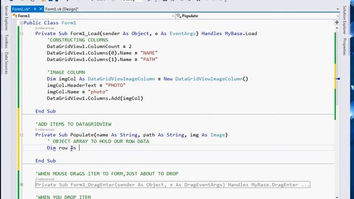Collapse the Populate sub
Image resolution: width=354 pixels, height=199 pixels.
coord(22,135)
